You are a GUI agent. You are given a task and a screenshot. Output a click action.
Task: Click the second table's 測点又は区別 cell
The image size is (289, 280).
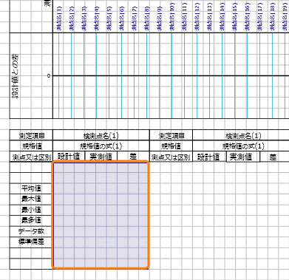click(171, 157)
